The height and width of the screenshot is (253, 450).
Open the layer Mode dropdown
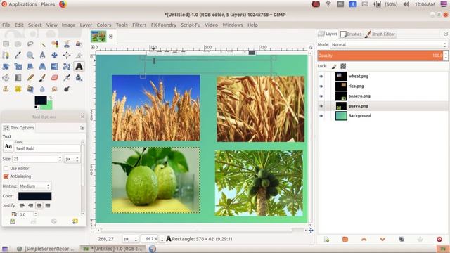pos(389,45)
